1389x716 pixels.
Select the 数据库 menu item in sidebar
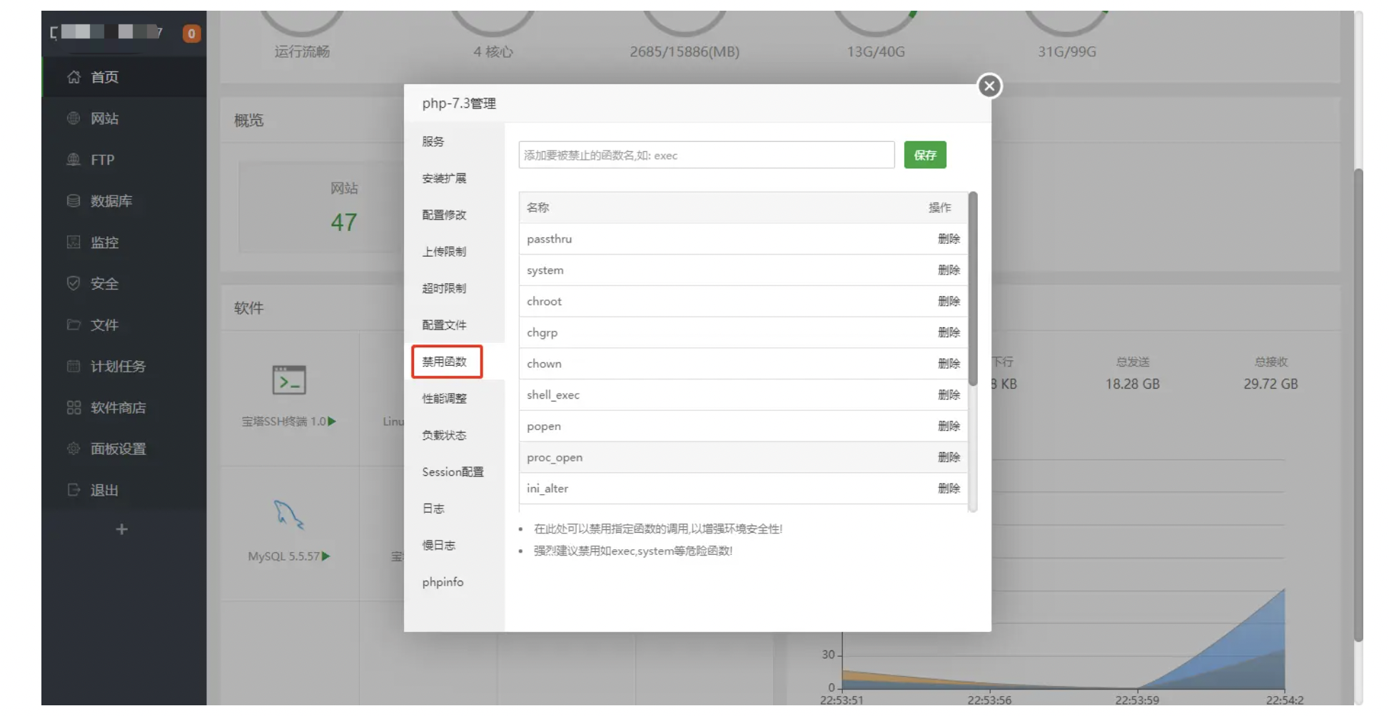(111, 201)
